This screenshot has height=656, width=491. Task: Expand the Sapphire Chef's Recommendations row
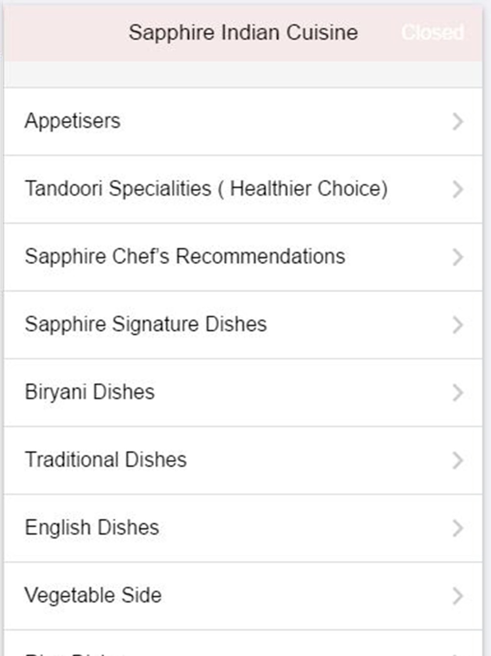(243, 257)
